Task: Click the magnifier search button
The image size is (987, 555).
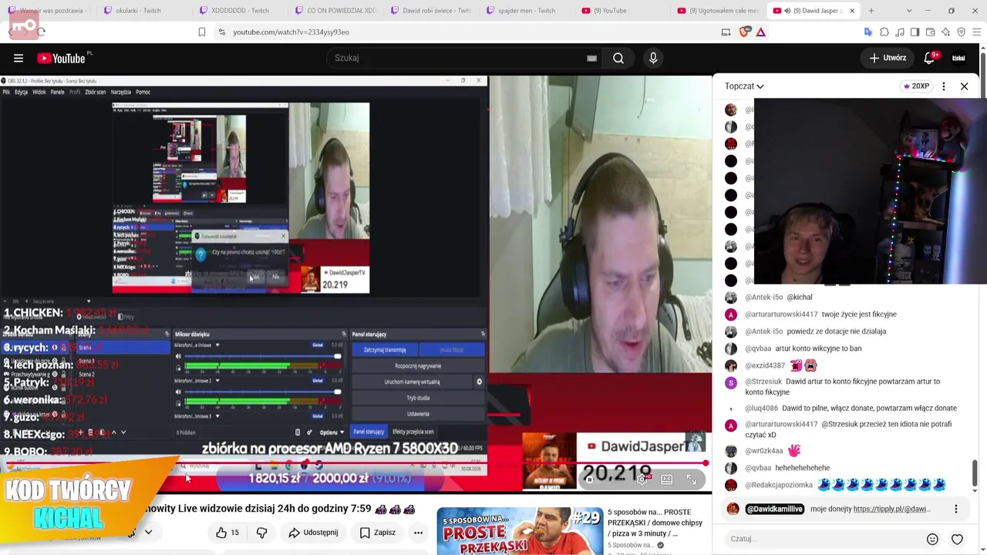Action: click(618, 58)
